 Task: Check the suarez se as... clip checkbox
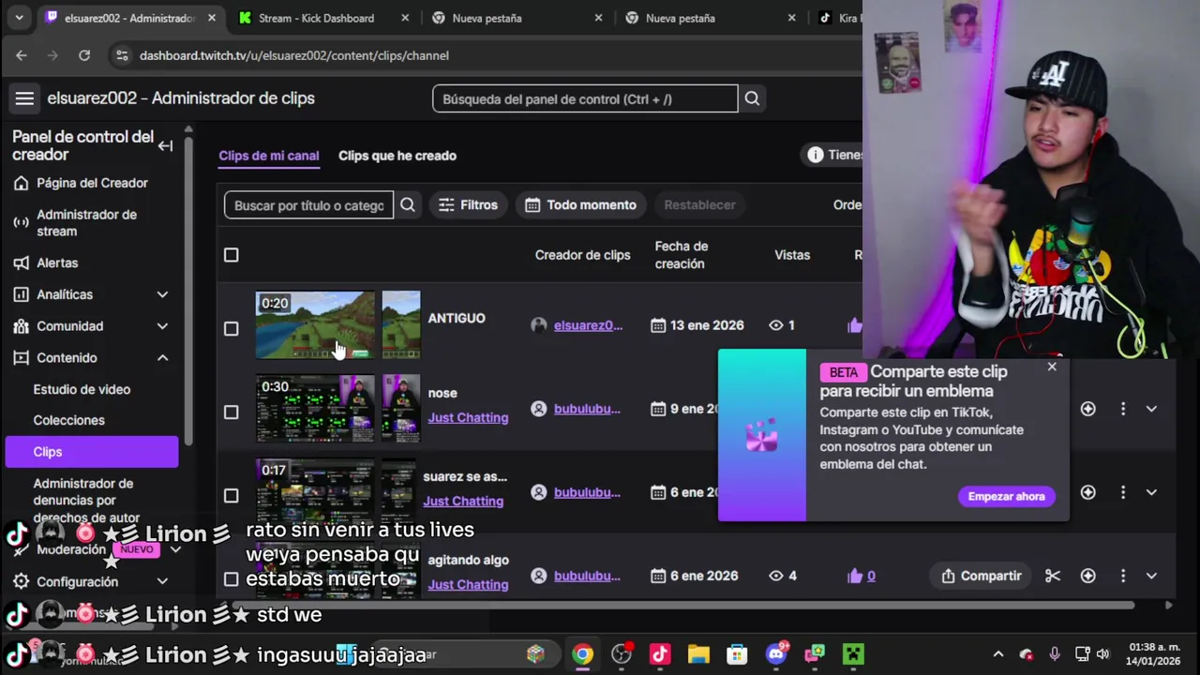[x=231, y=495]
